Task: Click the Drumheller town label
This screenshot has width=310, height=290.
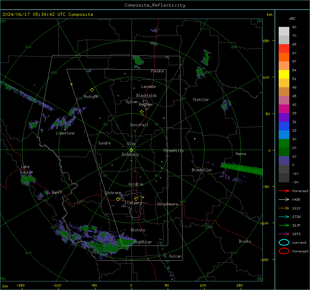Action: tap(202, 170)
